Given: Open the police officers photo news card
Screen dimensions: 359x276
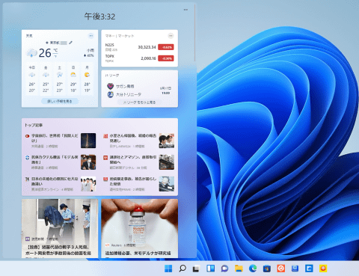Looking at the screenshot, I should click(x=60, y=228).
